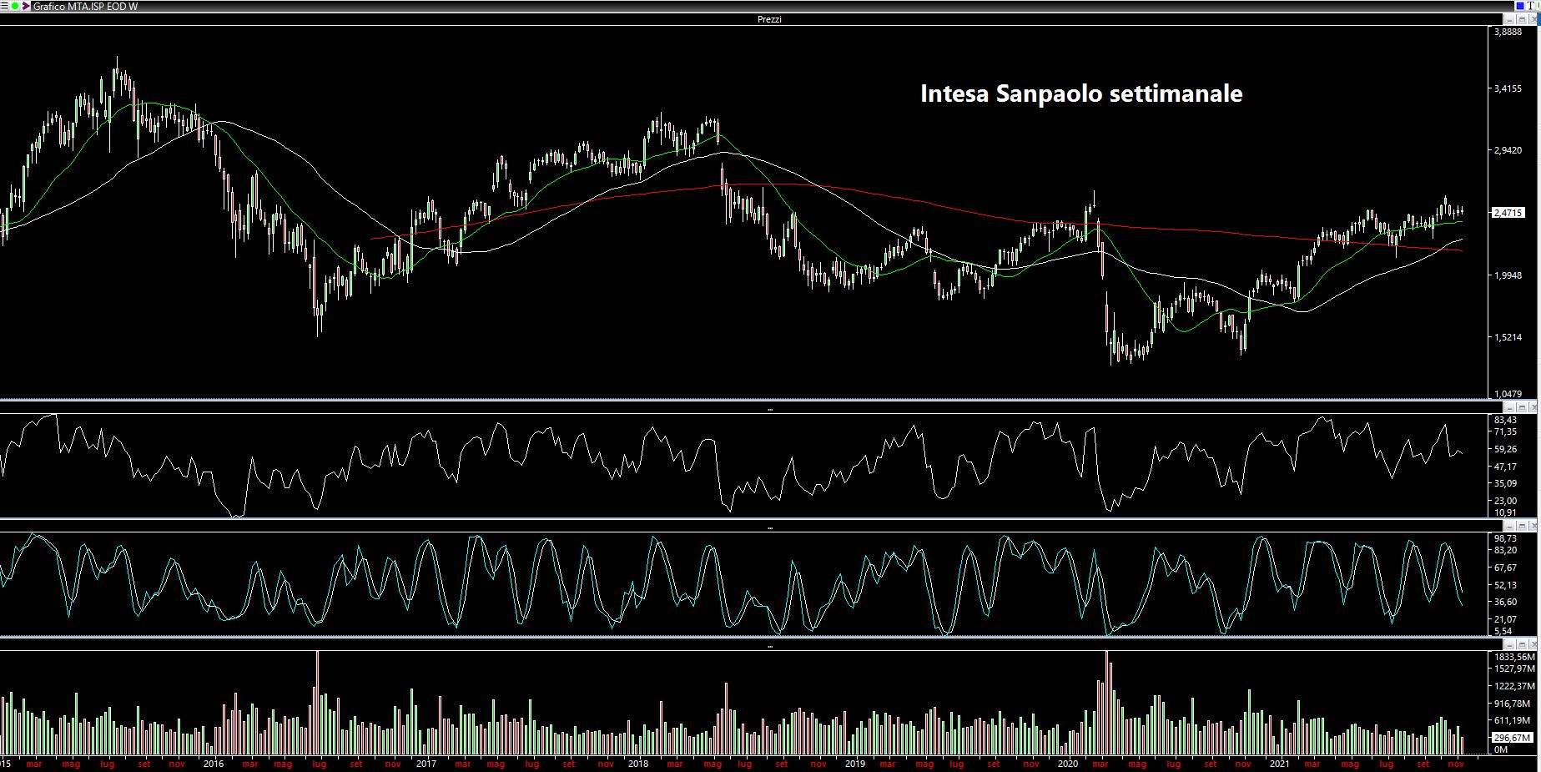Image resolution: width=1541 pixels, height=772 pixels.
Task: Click the 1,9948 price axis label
Action: pos(1508,275)
